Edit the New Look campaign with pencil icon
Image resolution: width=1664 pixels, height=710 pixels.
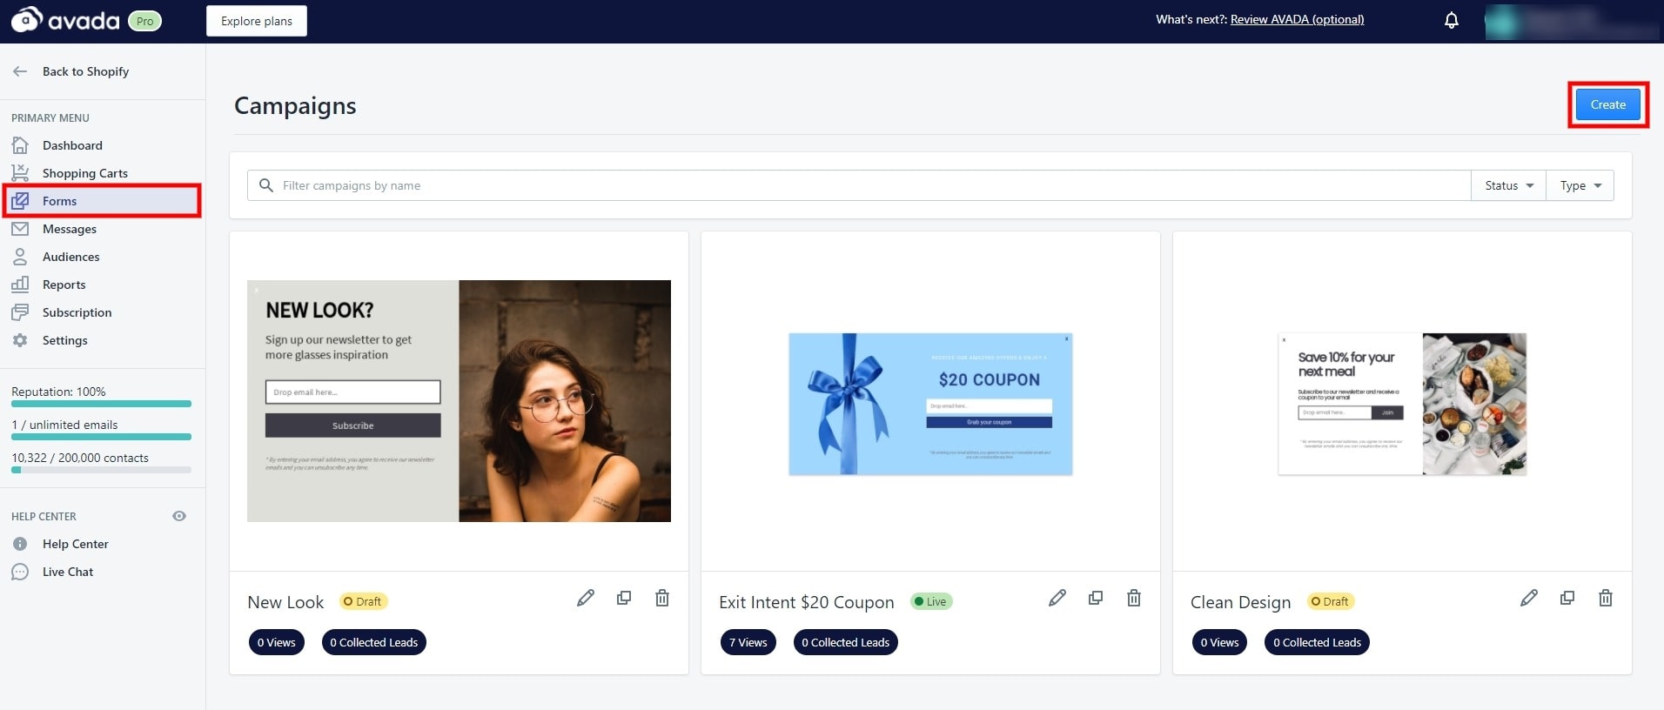point(586,598)
